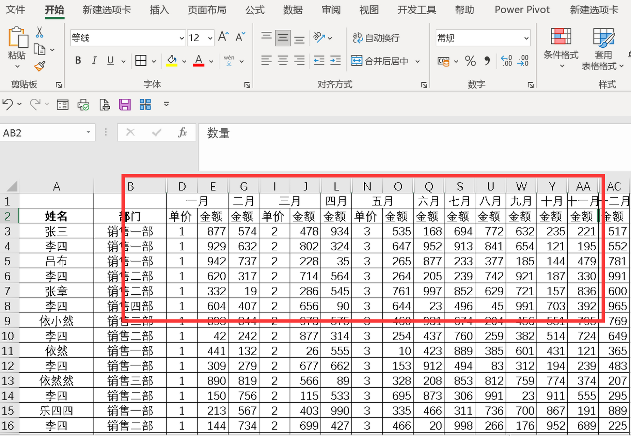Apply cell borders icon
Screen dimensions: 631x436
[141, 61]
